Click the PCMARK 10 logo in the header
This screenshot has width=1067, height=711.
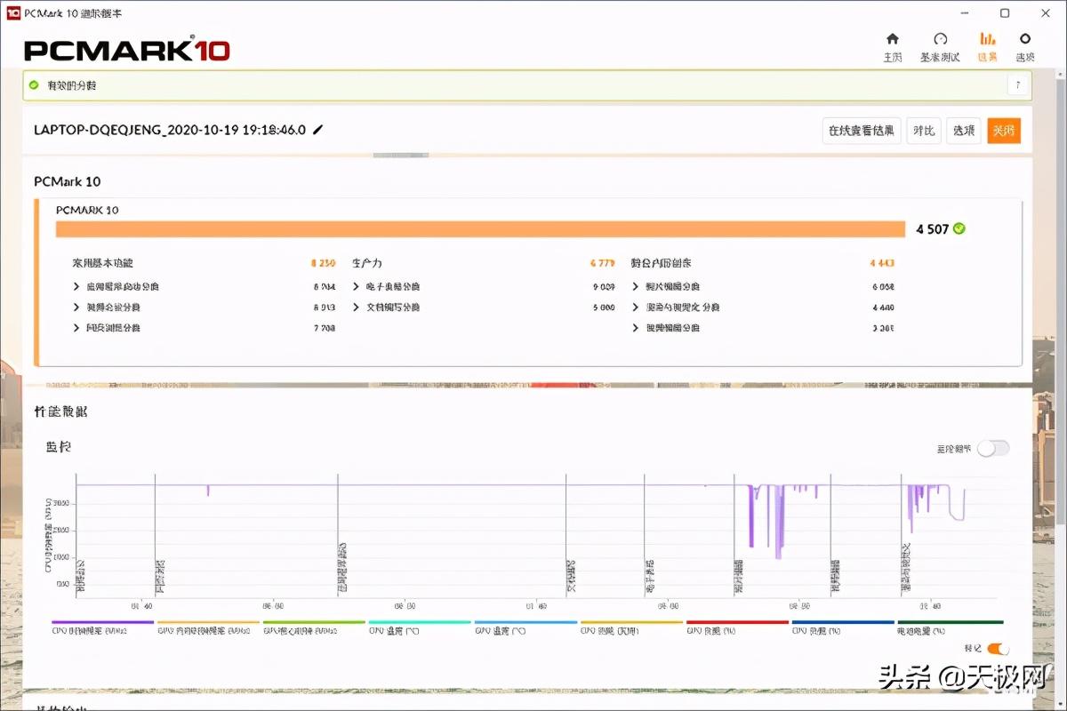[127, 50]
